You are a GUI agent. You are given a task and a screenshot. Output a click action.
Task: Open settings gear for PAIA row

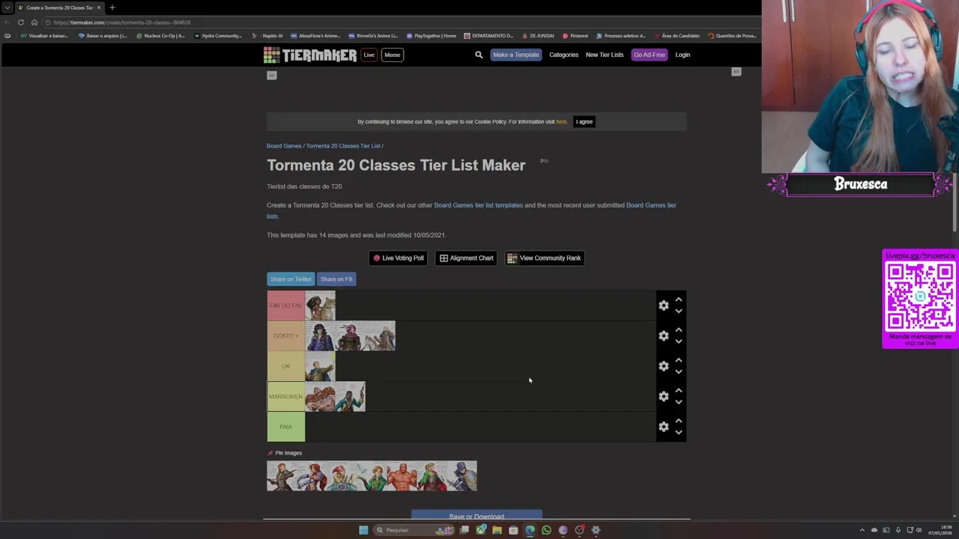663,427
